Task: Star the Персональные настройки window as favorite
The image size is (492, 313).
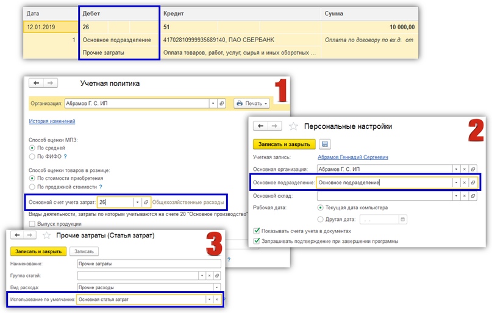Action: [294, 126]
